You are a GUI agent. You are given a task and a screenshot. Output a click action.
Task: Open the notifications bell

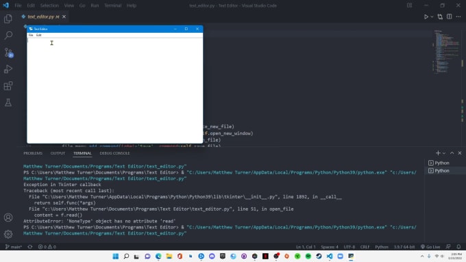click(458, 247)
